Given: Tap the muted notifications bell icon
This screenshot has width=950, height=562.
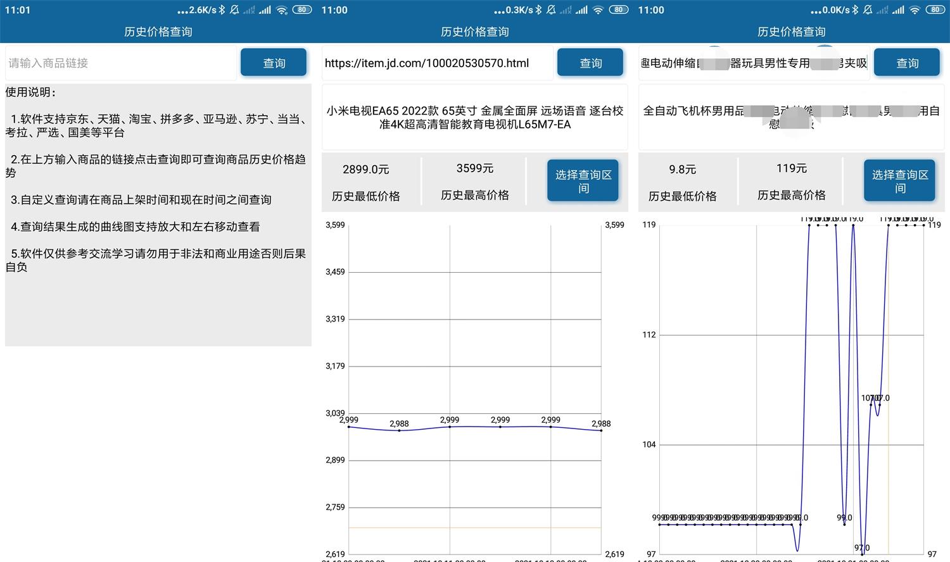Looking at the screenshot, I should point(234,9).
